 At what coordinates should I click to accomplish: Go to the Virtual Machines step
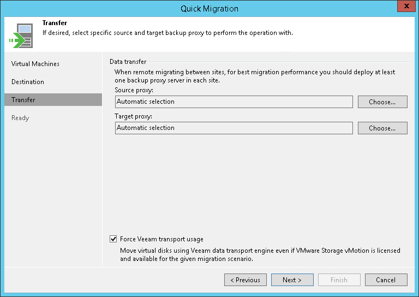tap(35, 64)
